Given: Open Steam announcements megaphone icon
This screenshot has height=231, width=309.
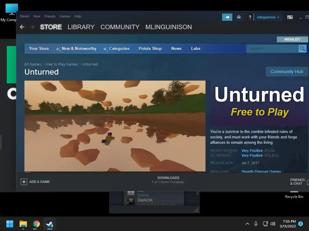Looking at the screenshot, I should point(227,17).
